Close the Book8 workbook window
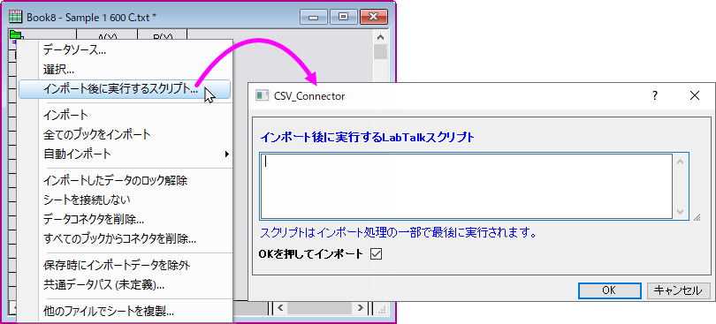The width and height of the screenshot is (716, 324). [x=374, y=18]
